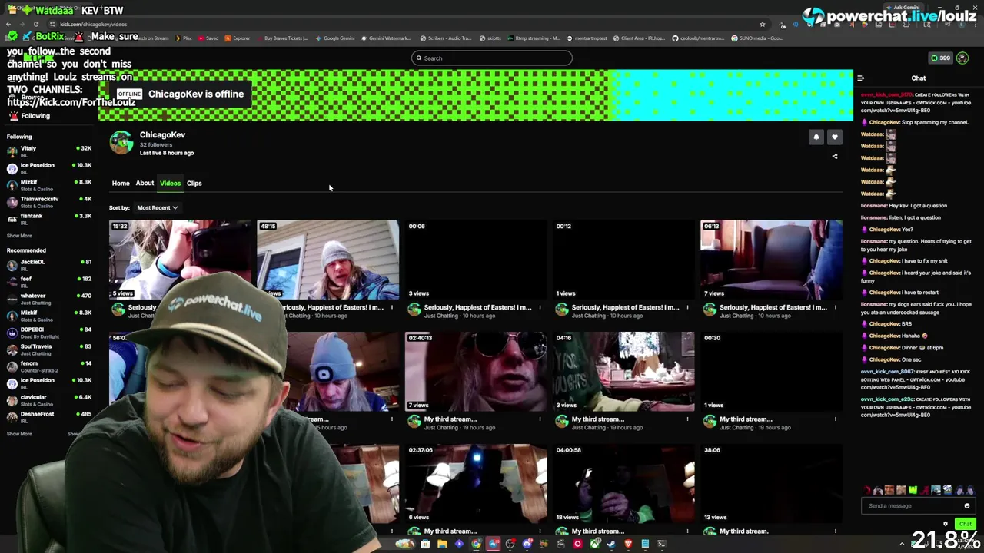Expand Show More under Recommended list
The height and width of the screenshot is (553, 984).
pyautogui.click(x=19, y=434)
